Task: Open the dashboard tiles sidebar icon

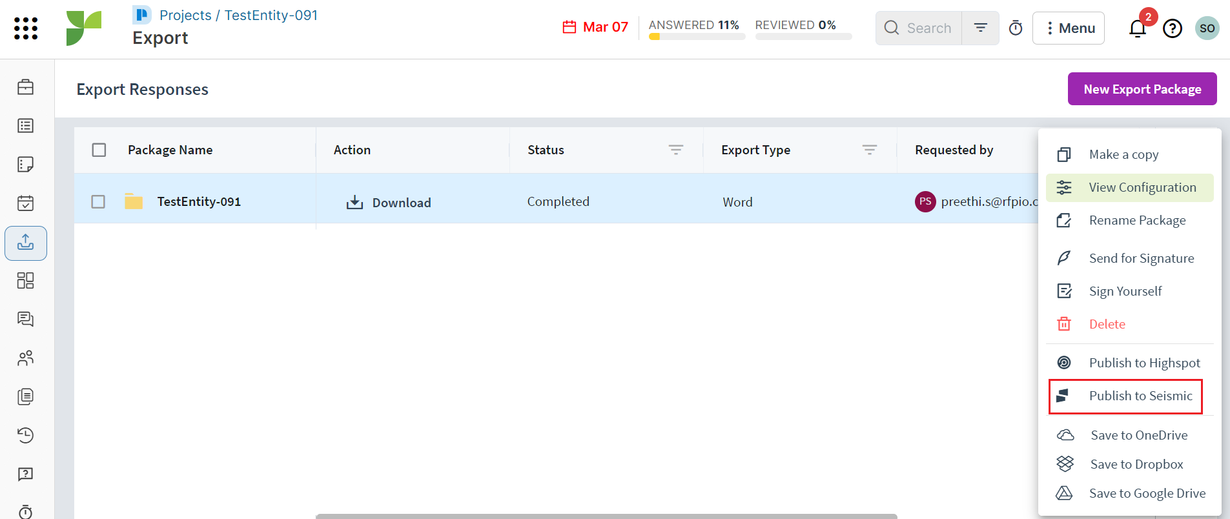Action: 26,281
